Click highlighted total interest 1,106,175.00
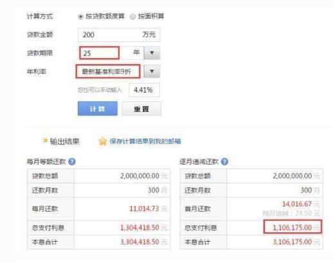Screen dimensions: 334x263 (292, 227)
